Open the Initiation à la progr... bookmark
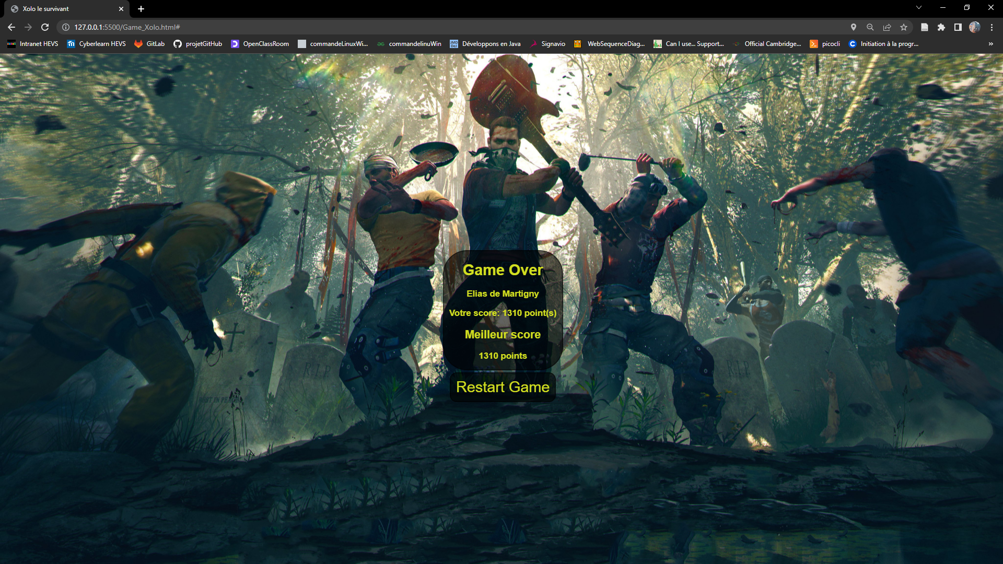Image resolution: width=1003 pixels, height=564 pixels. tap(883, 44)
